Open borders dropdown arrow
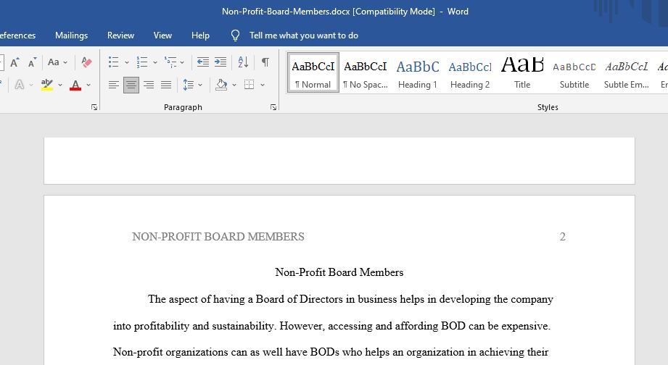Screen dimensions: 668x365 tap(263, 85)
